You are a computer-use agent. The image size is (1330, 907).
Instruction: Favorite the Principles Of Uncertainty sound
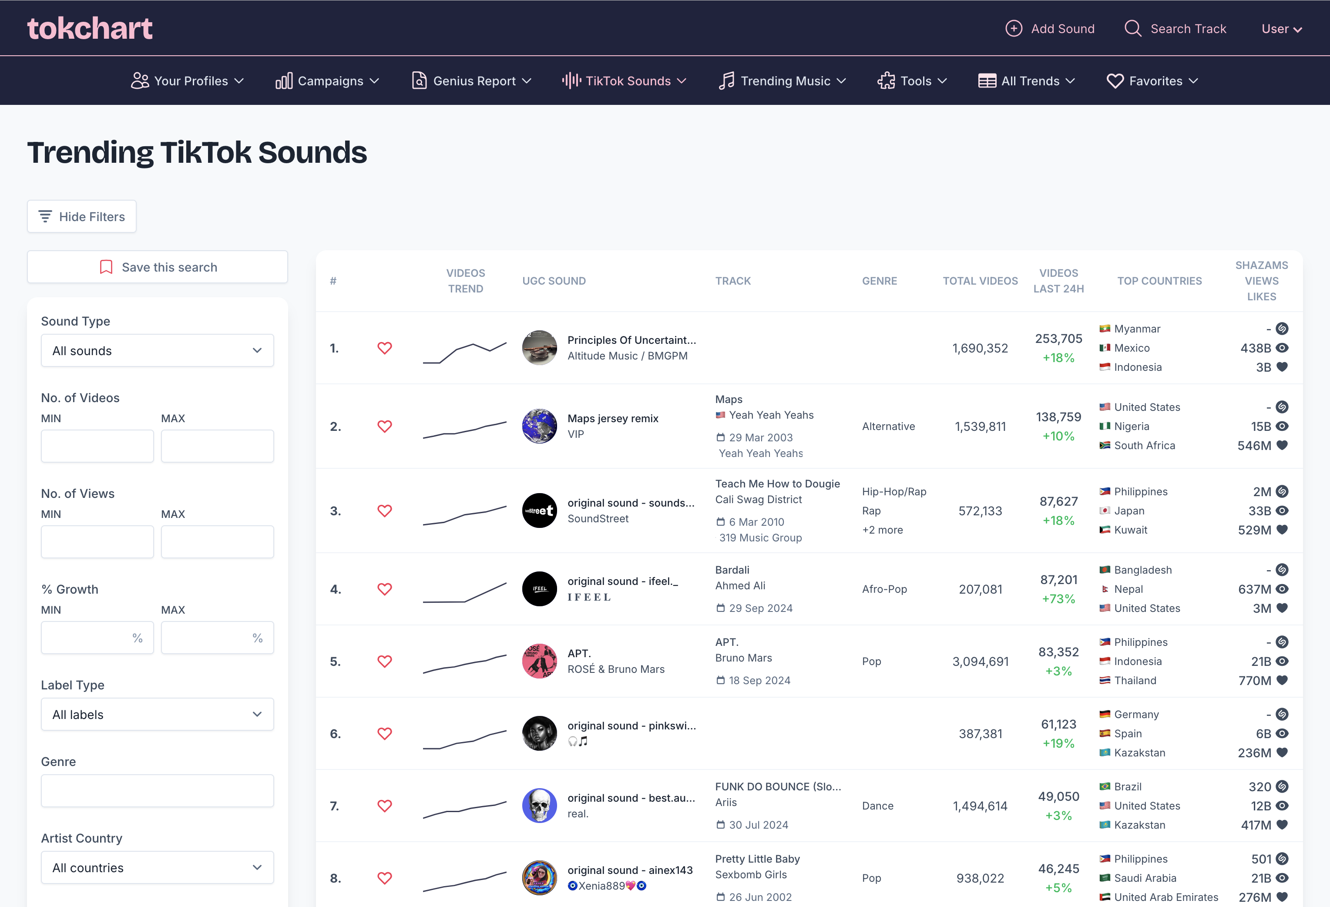click(385, 348)
